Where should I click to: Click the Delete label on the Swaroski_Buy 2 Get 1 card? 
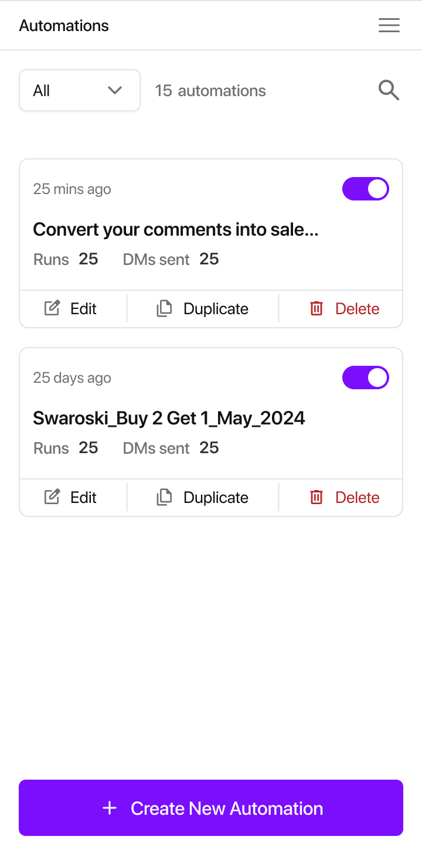(x=358, y=497)
